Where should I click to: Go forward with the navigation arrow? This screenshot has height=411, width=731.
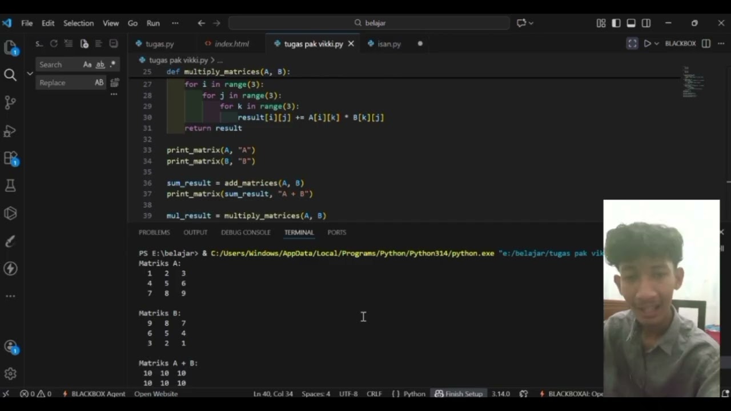point(216,23)
